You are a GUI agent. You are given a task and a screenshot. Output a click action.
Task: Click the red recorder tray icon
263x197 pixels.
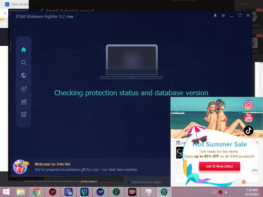coord(214,192)
